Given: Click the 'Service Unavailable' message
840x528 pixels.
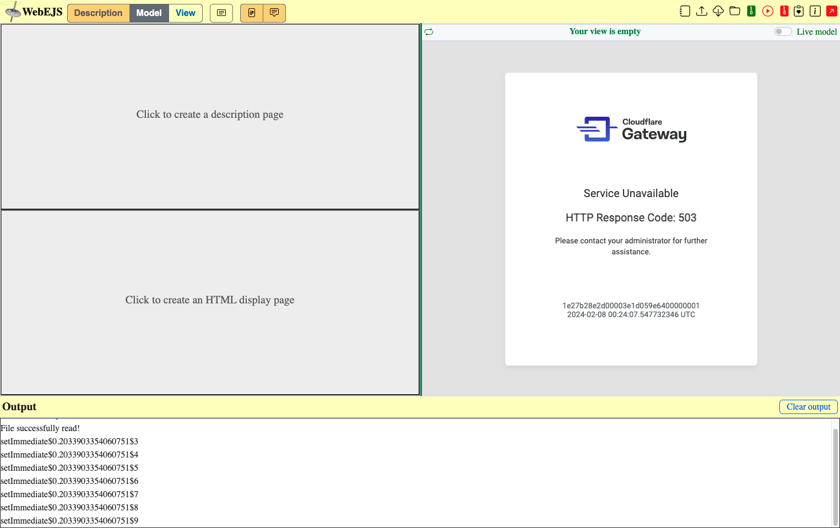Looking at the screenshot, I should click(x=631, y=193).
